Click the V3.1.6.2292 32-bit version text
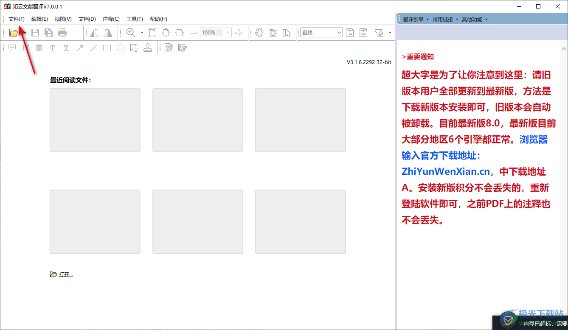 tap(369, 62)
